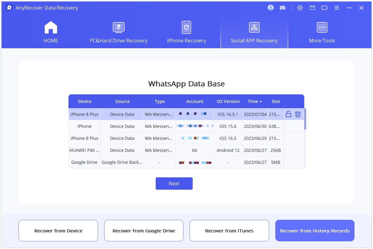Image resolution: width=373 pixels, height=249 pixels.
Task: Open the hamburger menu icon
Action: [x=337, y=8]
